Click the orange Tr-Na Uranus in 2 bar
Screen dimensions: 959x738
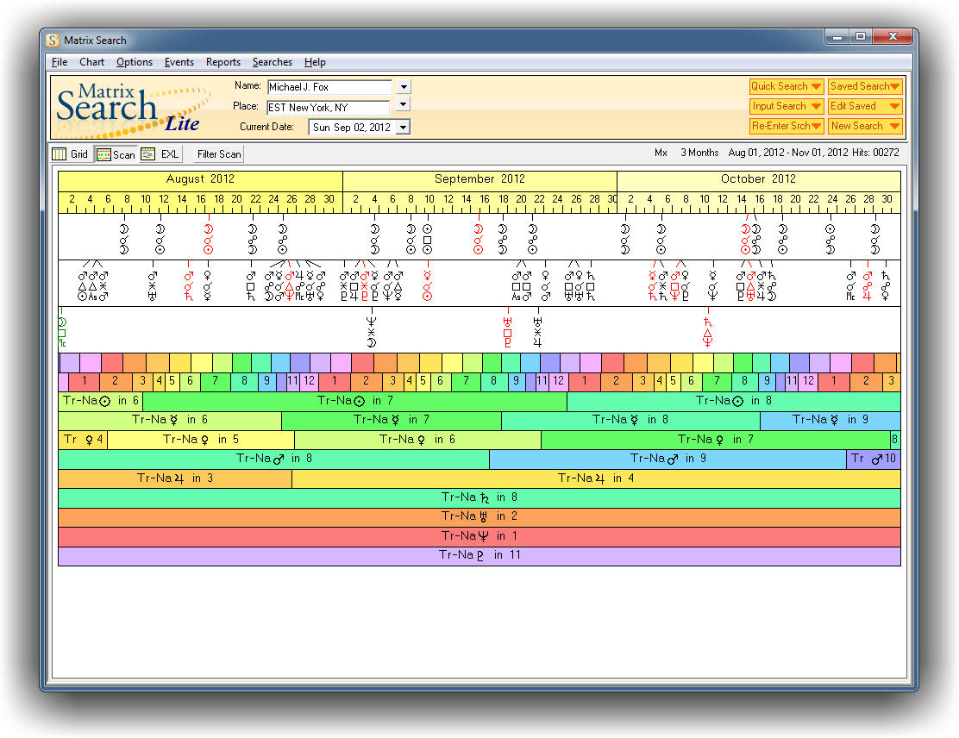click(x=479, y=516)
